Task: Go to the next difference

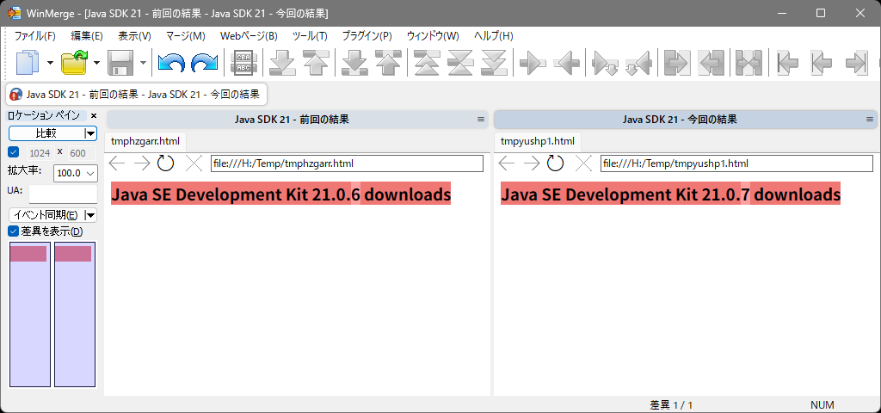Action: click(282, 62)
